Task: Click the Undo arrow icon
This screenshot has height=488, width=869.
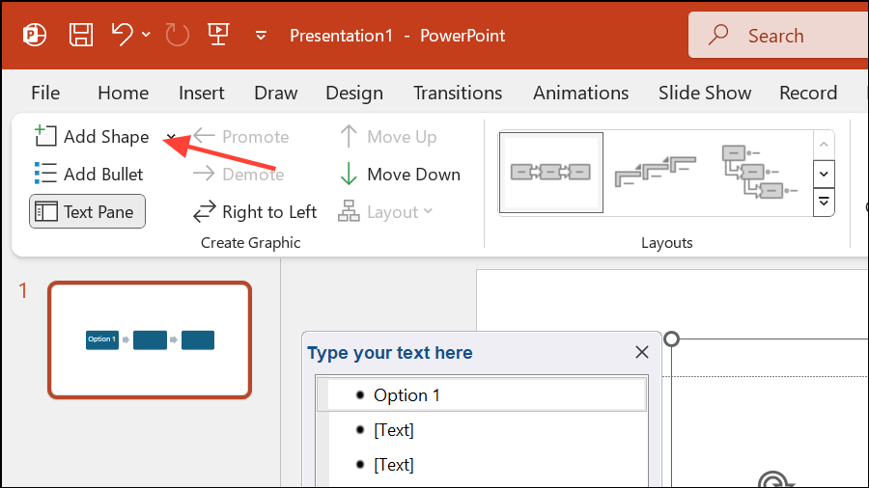Action: (123, 36)
